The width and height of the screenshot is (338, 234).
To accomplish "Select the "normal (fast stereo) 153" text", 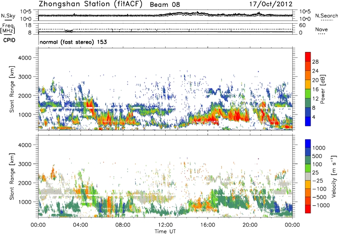I will click(73, 42).
